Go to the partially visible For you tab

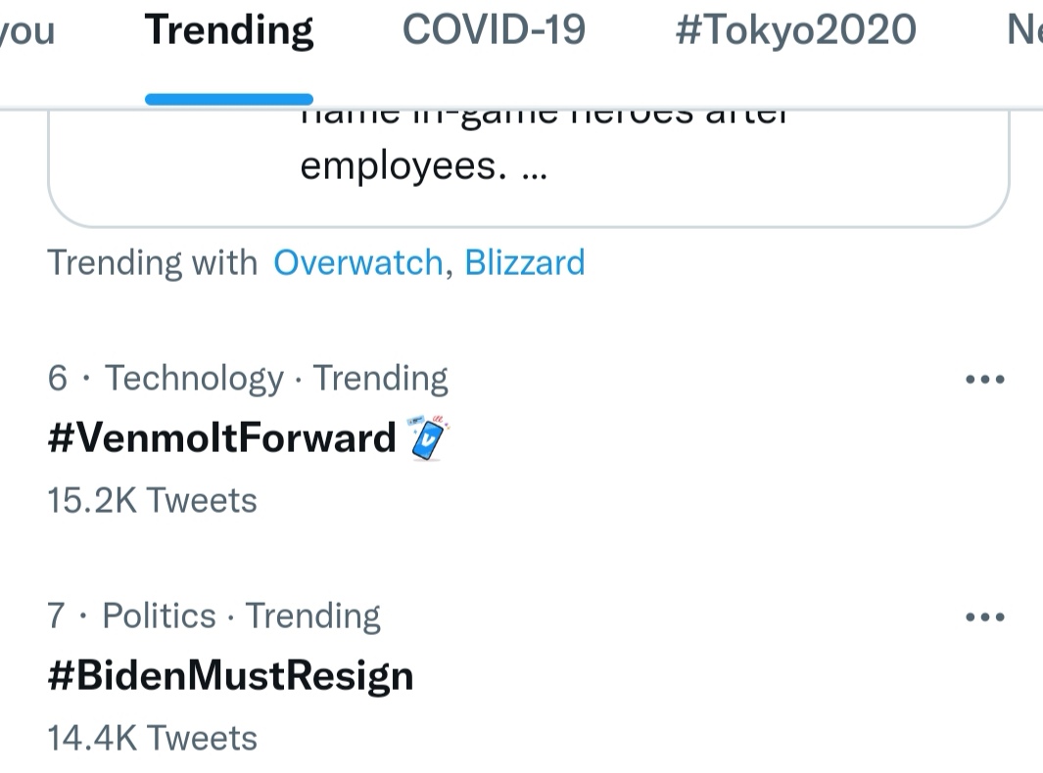[27, 30]
